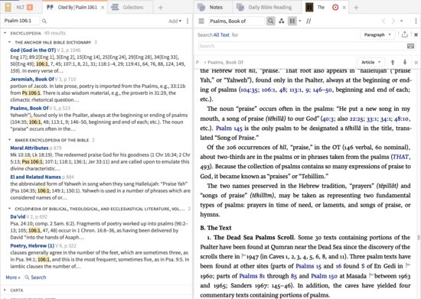The width and height of the screenshot is (421, 299).
Task: Jump to next article with down arrow
Action: click(x=405, y=62)
